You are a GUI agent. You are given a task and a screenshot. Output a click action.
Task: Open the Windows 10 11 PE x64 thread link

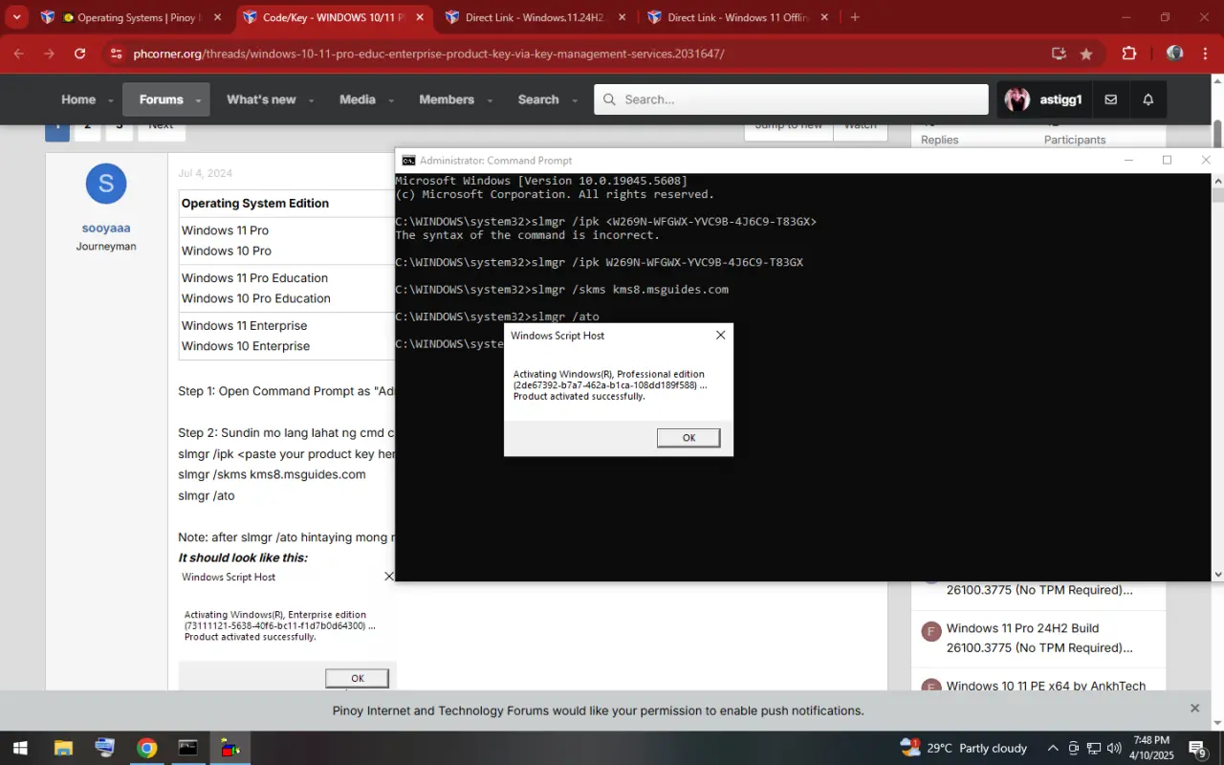(1046, 686)
